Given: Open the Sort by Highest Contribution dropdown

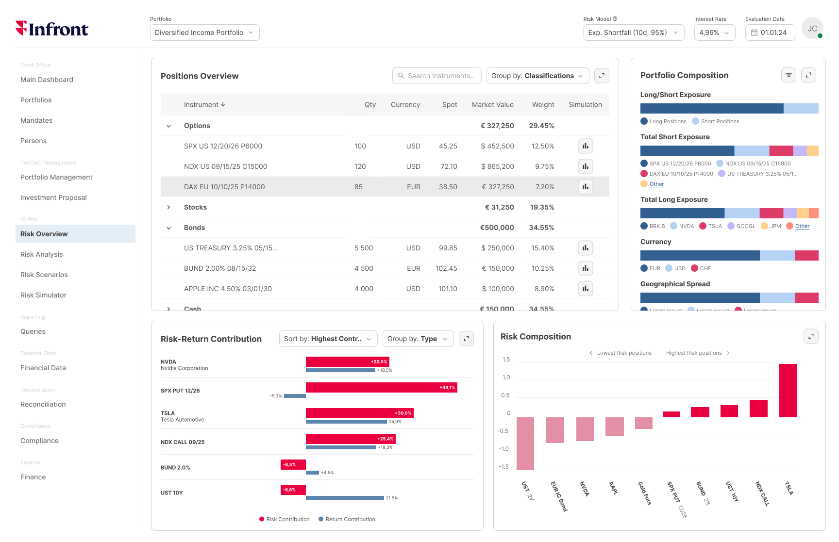Looking at the screenshot, I should click(x=328, y=339).
